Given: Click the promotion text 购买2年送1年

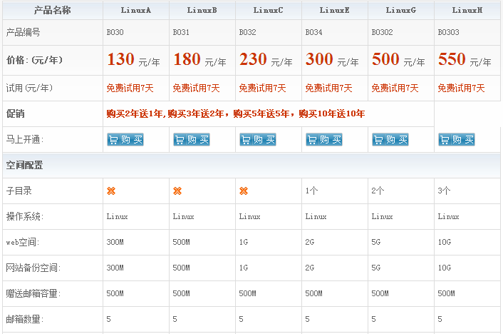Looking at the screenshot, I should tap(135, 113).
